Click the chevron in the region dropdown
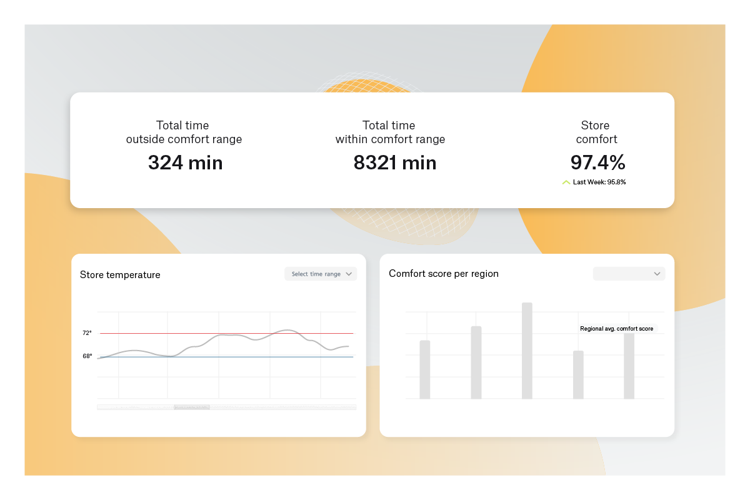 [x=657, y=274]
